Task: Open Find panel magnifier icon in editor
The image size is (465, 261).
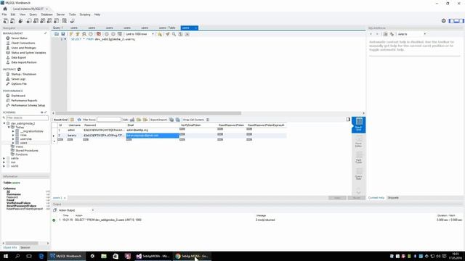Action: (174, 34)
